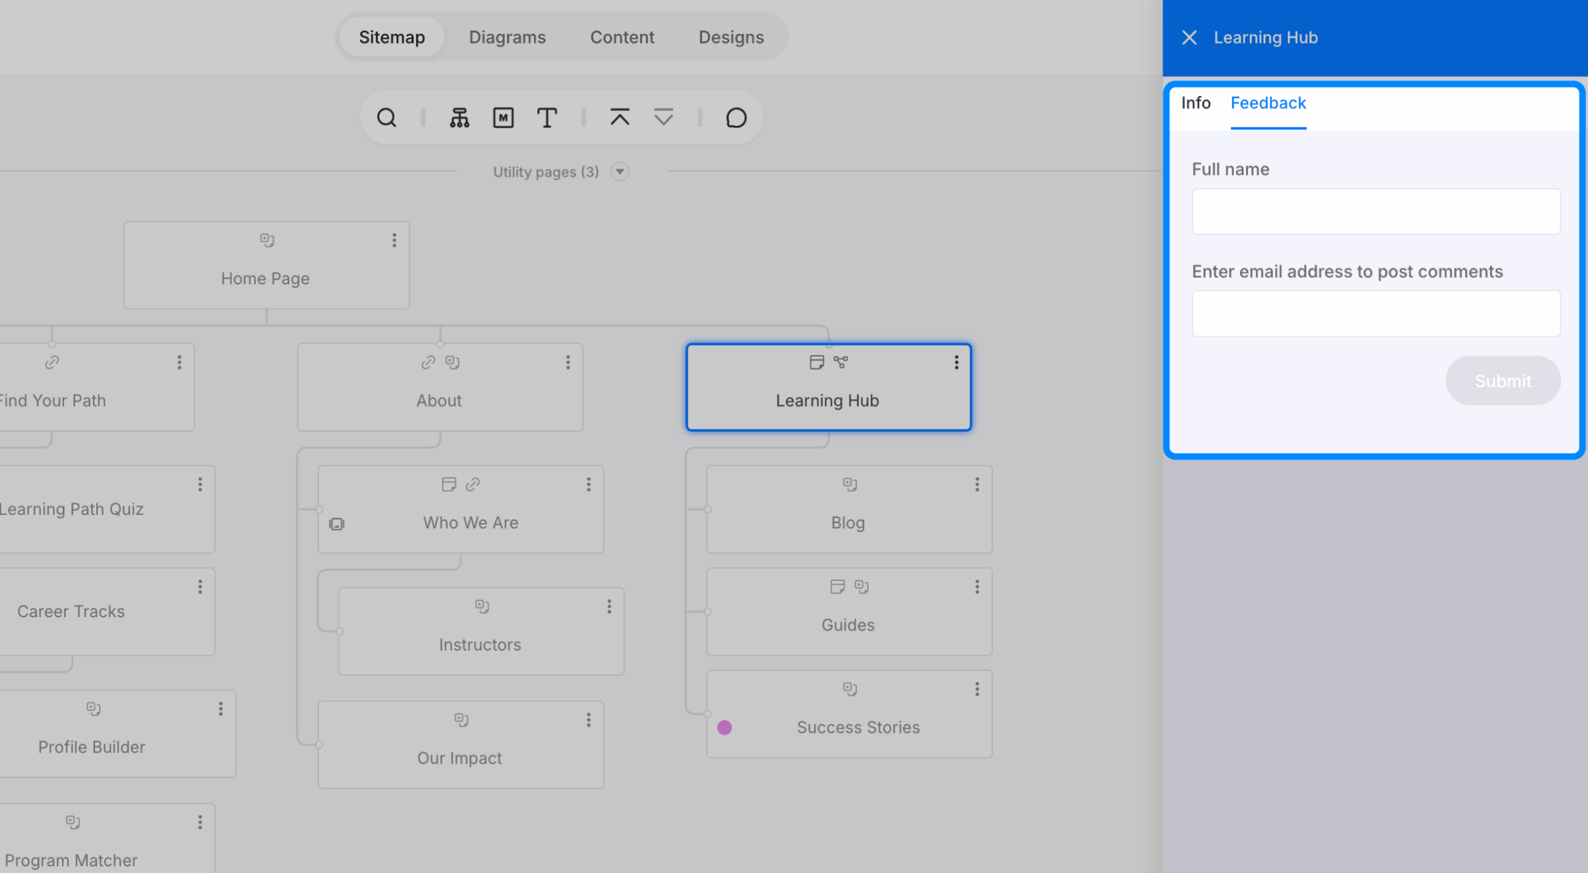Expand the Utility pages dropdown arrow
Viewport: 1588px width, 873px height.
(619, 172)
